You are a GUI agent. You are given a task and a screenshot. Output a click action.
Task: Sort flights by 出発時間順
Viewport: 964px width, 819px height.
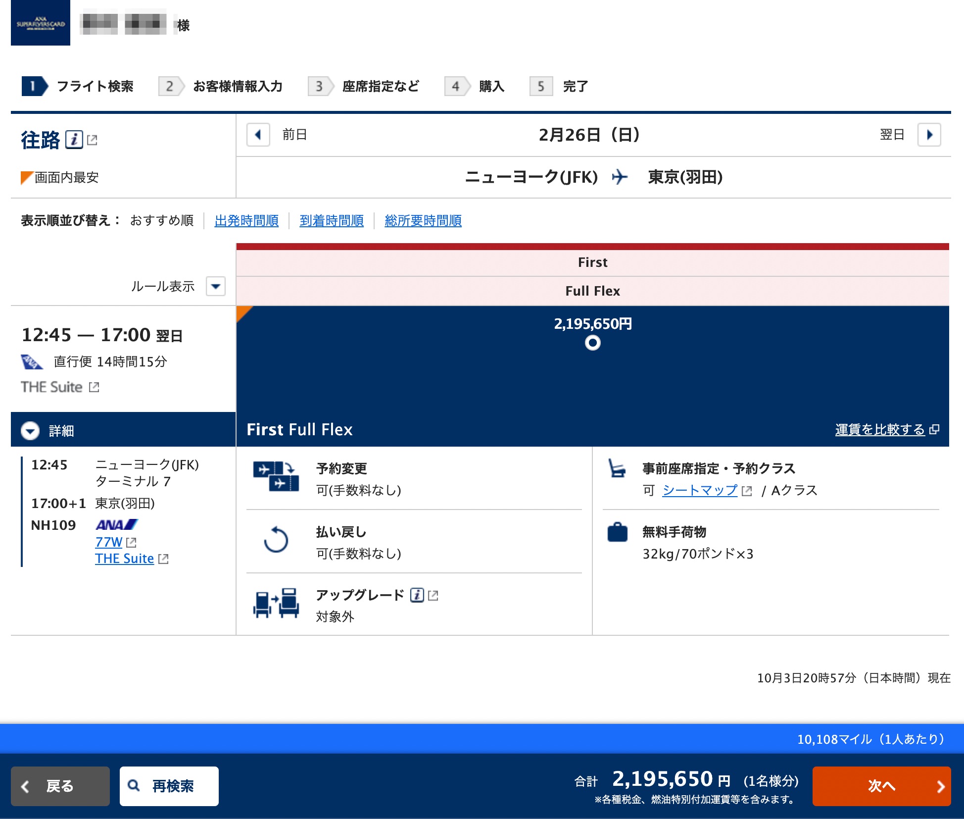tap(246, 221)
